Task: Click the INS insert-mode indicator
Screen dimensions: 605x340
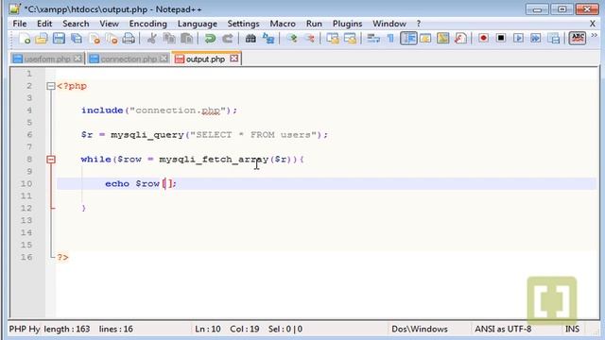Action: click(x=572, y=329)
